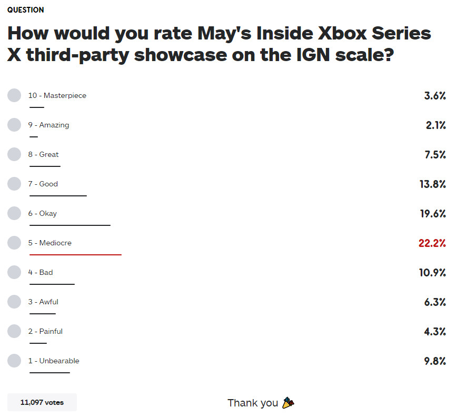Image resolution: width=456 pixels, height=417 pixels.
Task: Select the 10 - Masterpiece radio button
Action: pyautogui.click(x=14, y=95)
